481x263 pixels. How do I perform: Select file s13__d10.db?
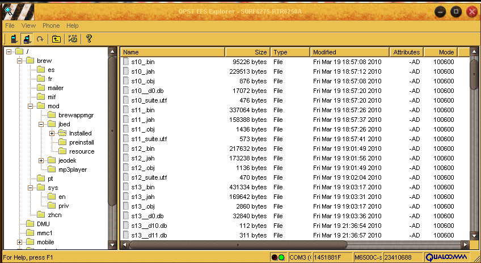[x=149, y=226]
